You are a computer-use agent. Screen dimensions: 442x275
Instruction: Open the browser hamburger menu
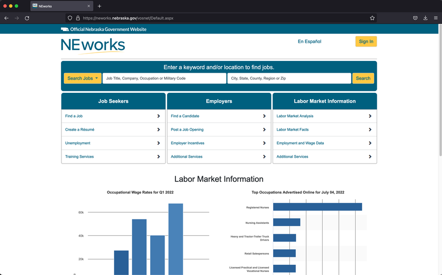point(436,18)
